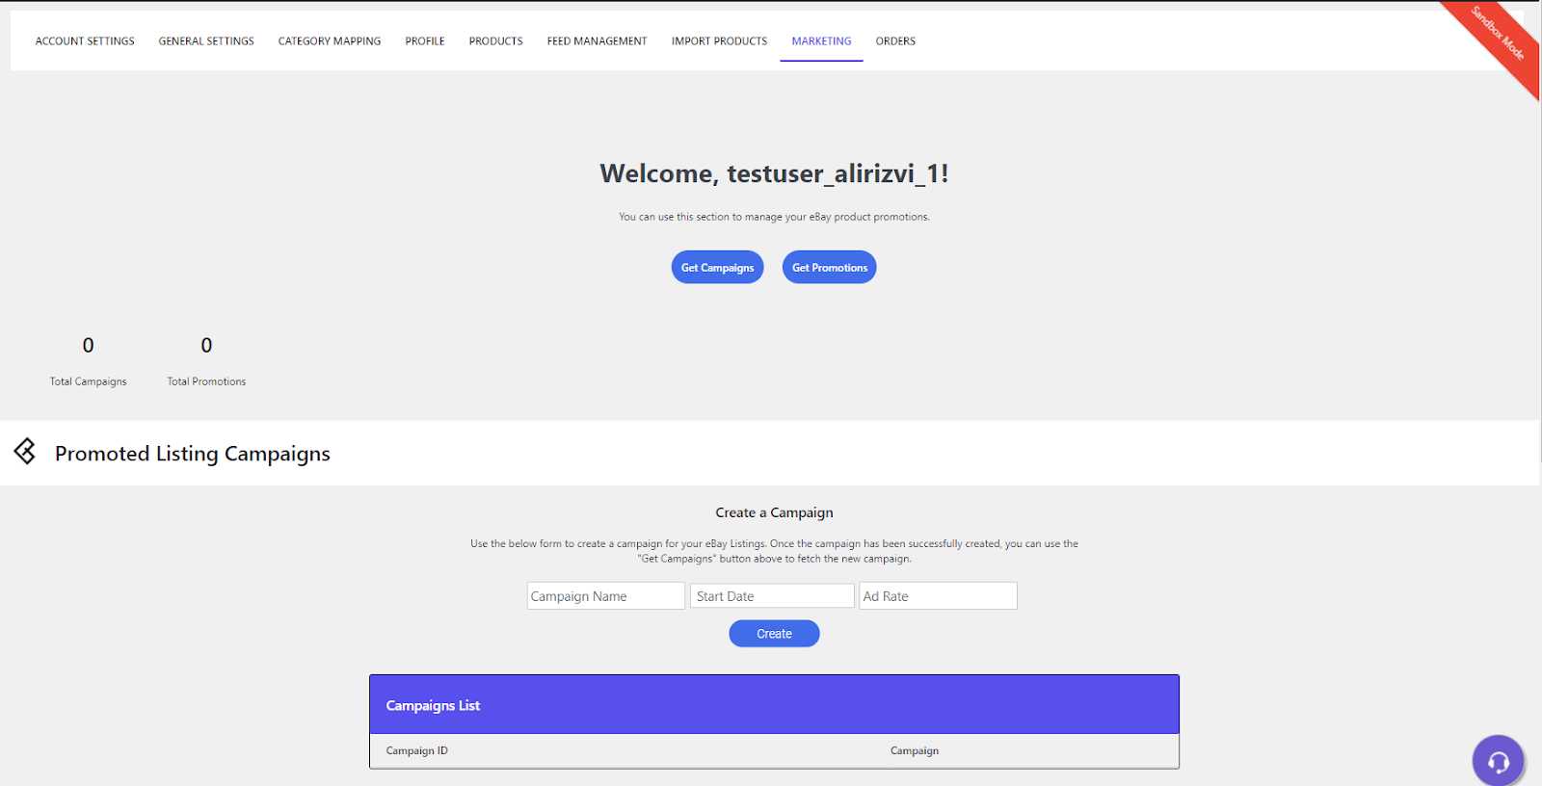Open the Profile tab
The width and height of the screenshot is (1542, 786).
pos(425,41)
